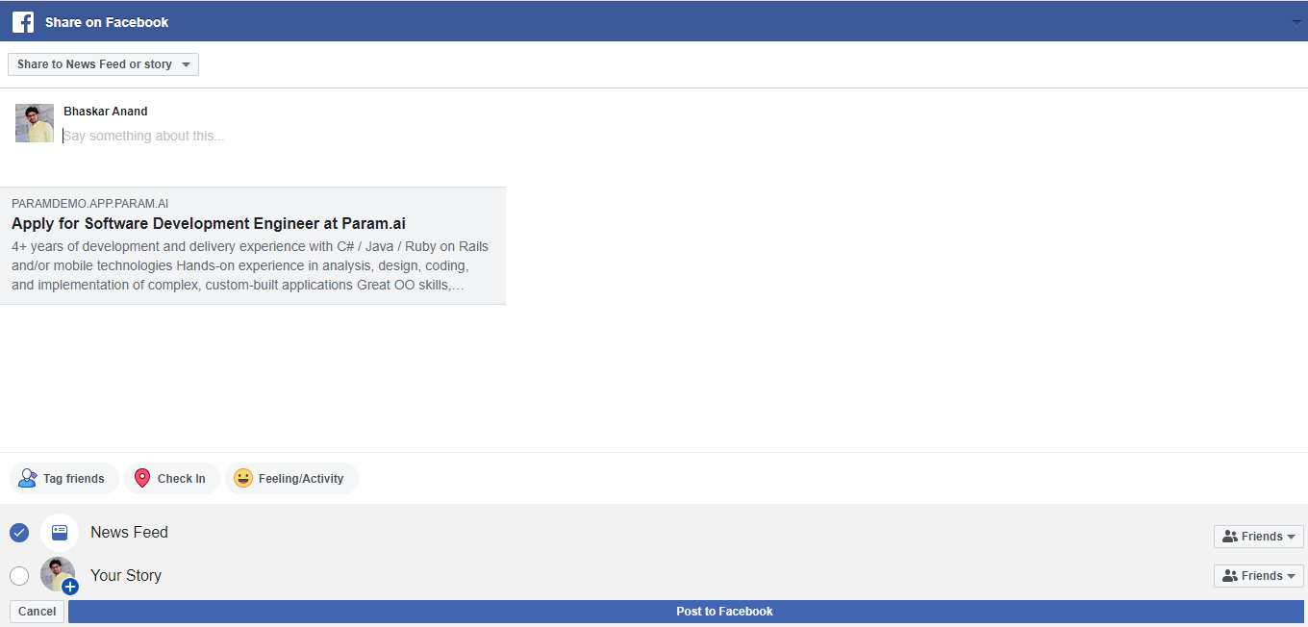
Task: Click the Check In button
Action: point(171,478)
